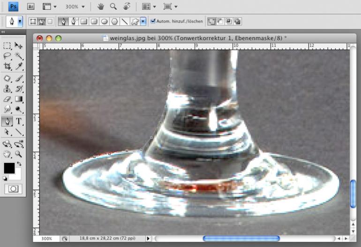
Task: Launch Adobe Bridge from the Br icon
Action: click(30, 7)
